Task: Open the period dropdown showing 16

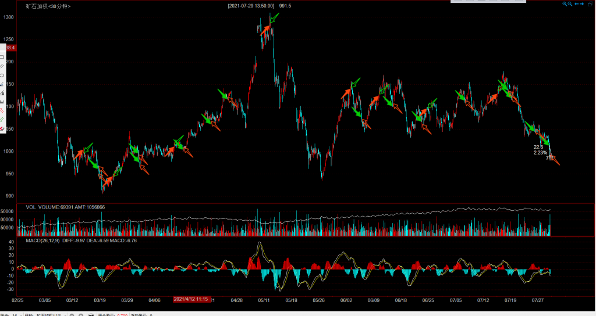Action: coord(17,314)
